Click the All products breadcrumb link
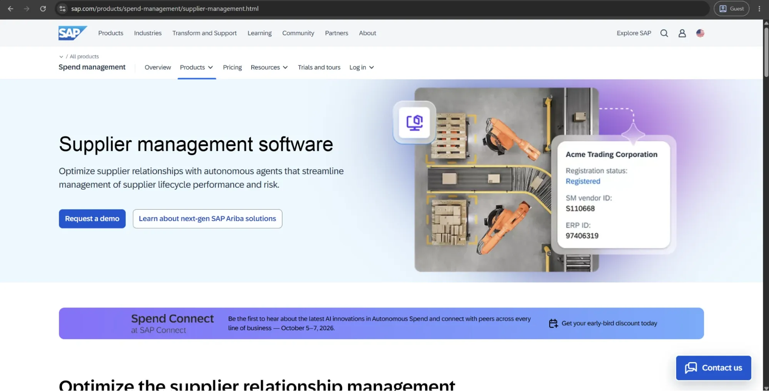Viewport: 769px width, 391px height. pyautogui.click(x=84, y=57)
